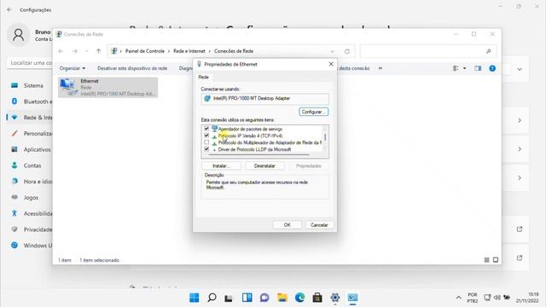Screen dimensions: 546x307
Task: Open Task View on taskbar
Action: pos(229,298)
